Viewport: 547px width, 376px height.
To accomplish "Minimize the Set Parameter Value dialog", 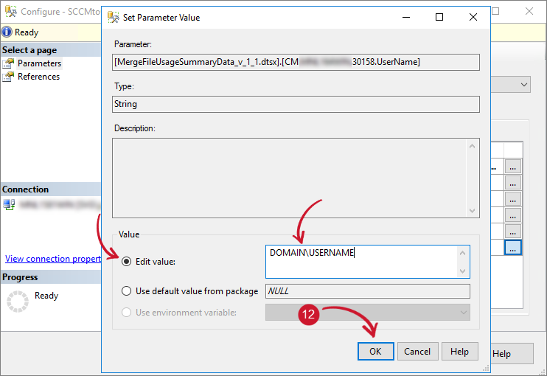I will click(406, 17).
